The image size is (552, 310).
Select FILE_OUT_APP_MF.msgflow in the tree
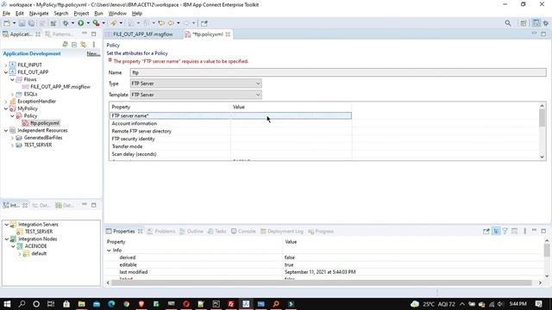point(60,87)
